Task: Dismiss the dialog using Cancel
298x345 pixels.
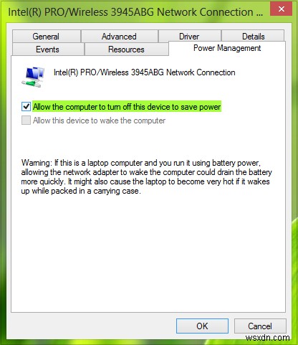Action: coord(260,326)
